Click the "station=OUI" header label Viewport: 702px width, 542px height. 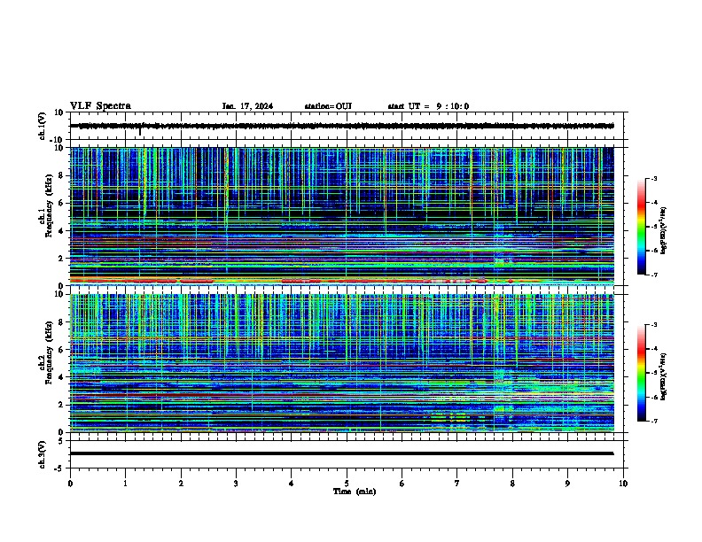coord(328,106)
